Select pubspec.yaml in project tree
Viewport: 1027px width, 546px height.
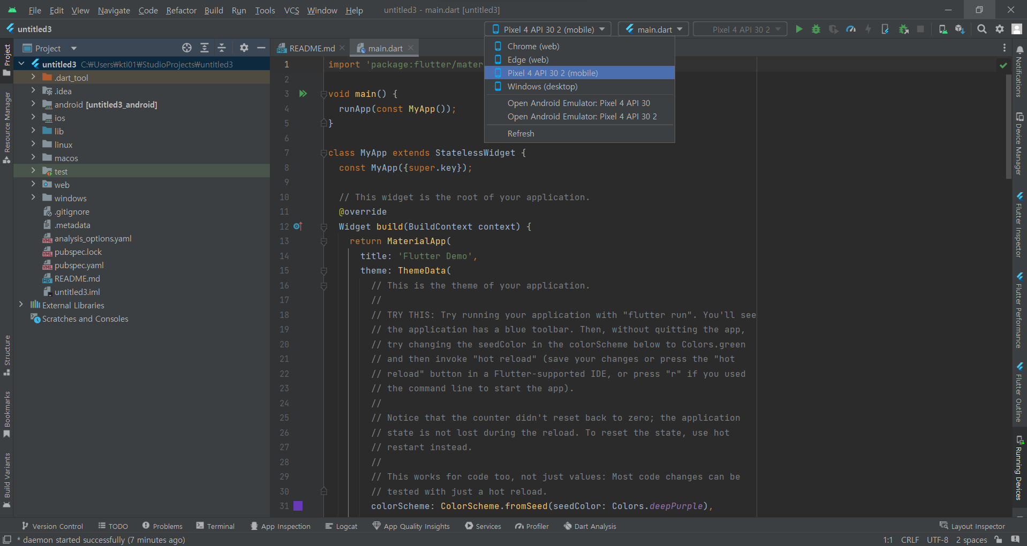click(x=79, y=265)
